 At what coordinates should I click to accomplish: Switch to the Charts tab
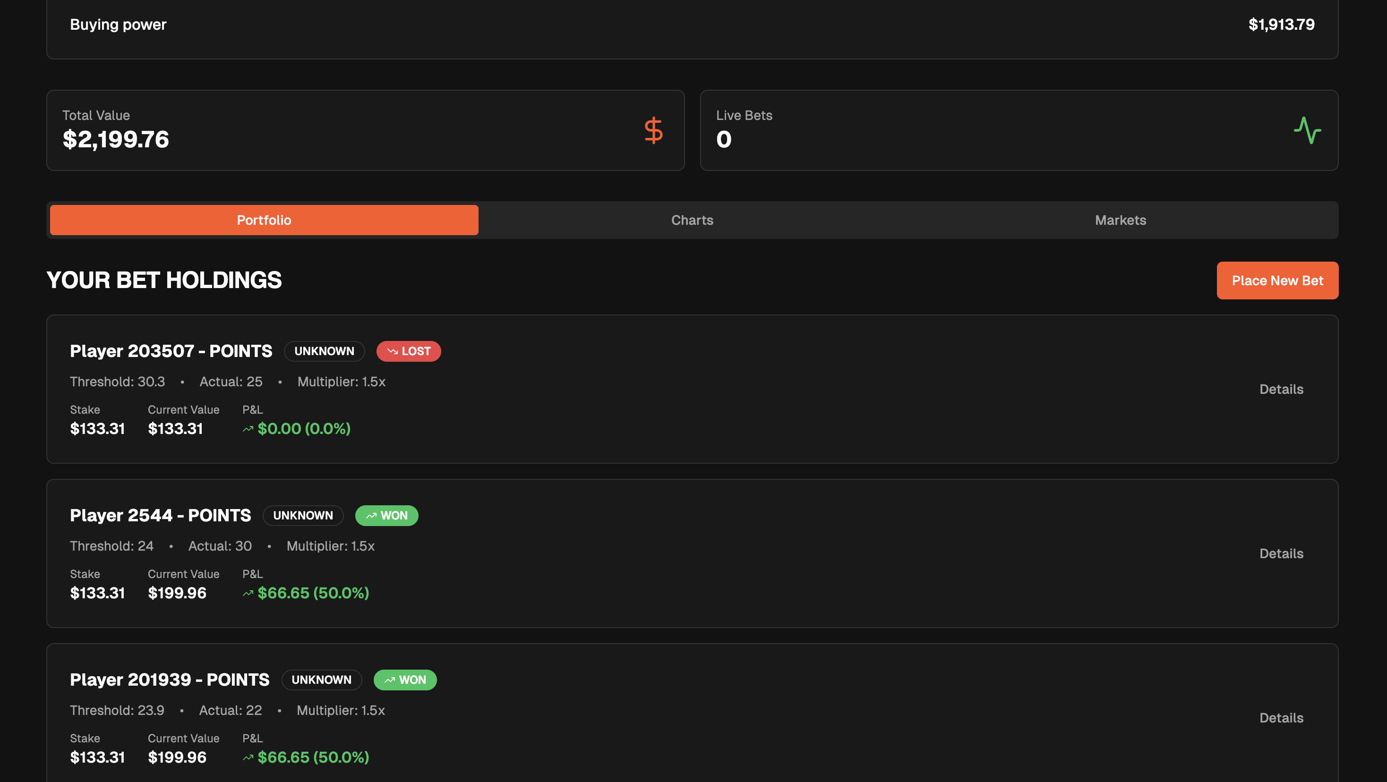coord(692,220)
